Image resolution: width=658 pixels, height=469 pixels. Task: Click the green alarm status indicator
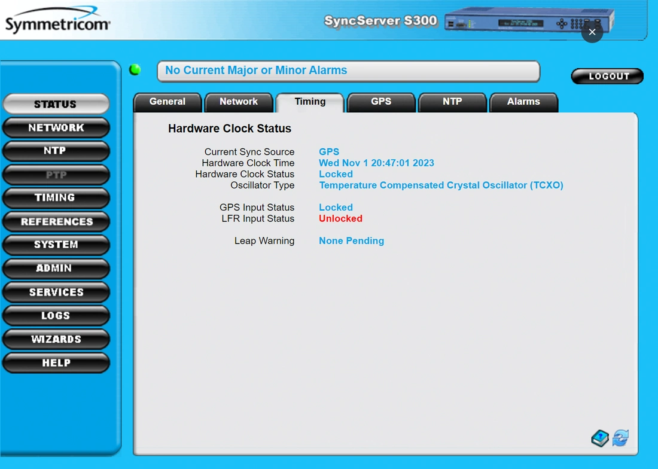135,69
